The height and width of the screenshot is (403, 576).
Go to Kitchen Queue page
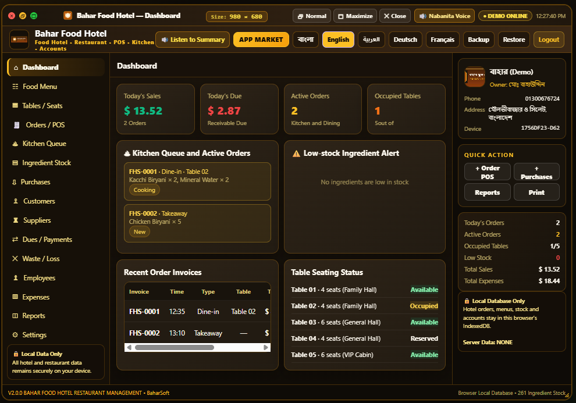click(x=56, y=144)
